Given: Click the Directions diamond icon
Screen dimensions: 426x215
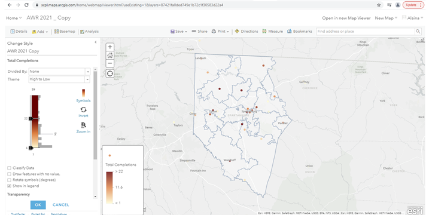Looking at the screenshot, I should pyautogui.click(x=237, y=31).
